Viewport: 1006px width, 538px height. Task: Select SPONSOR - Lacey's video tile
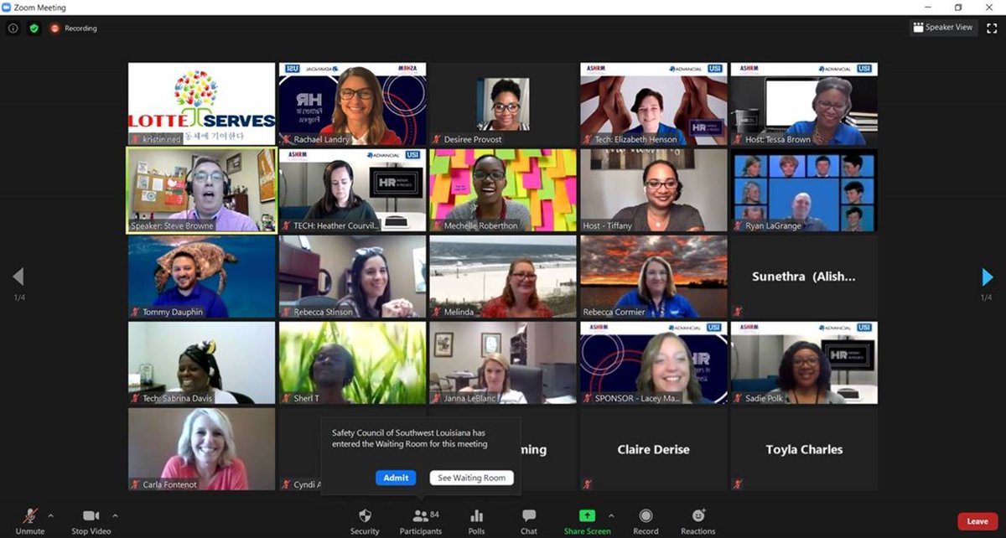point(654,363)
